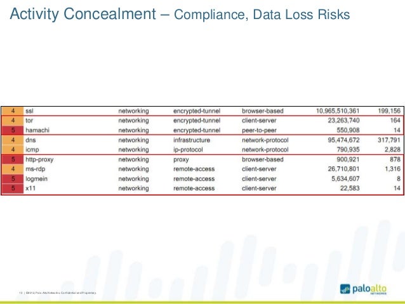Click session count 878

click(395, 159)
